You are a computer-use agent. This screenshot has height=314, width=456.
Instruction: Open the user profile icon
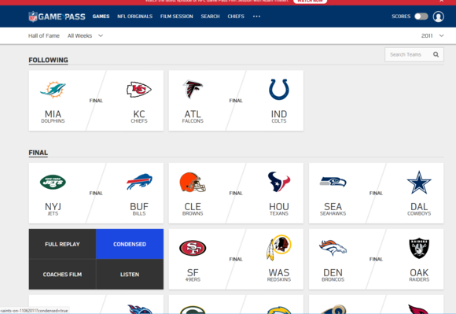438,17
